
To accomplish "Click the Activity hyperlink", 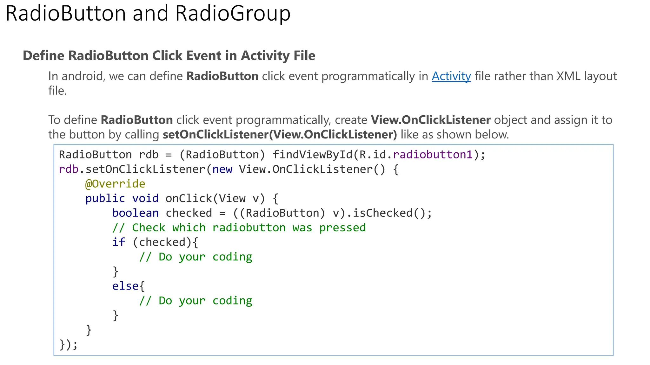I will [x=451, y=76].
